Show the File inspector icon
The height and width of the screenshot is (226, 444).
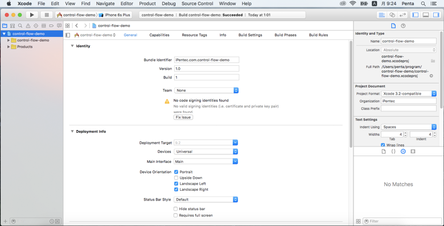(x=393, y=26)
